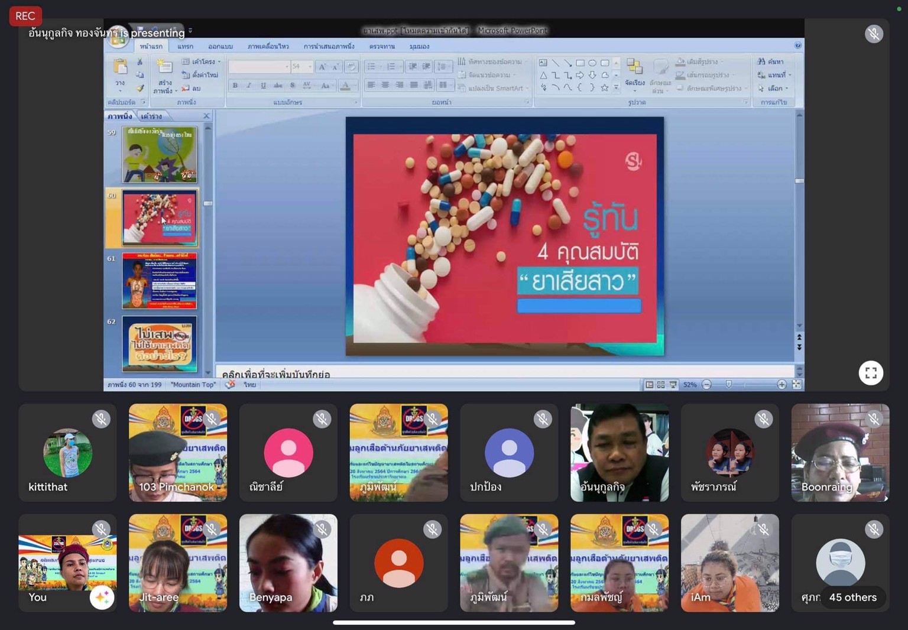Open Slide Sorter view from status bar
This screenshot has height=630, width=908.
coord(661,385)
